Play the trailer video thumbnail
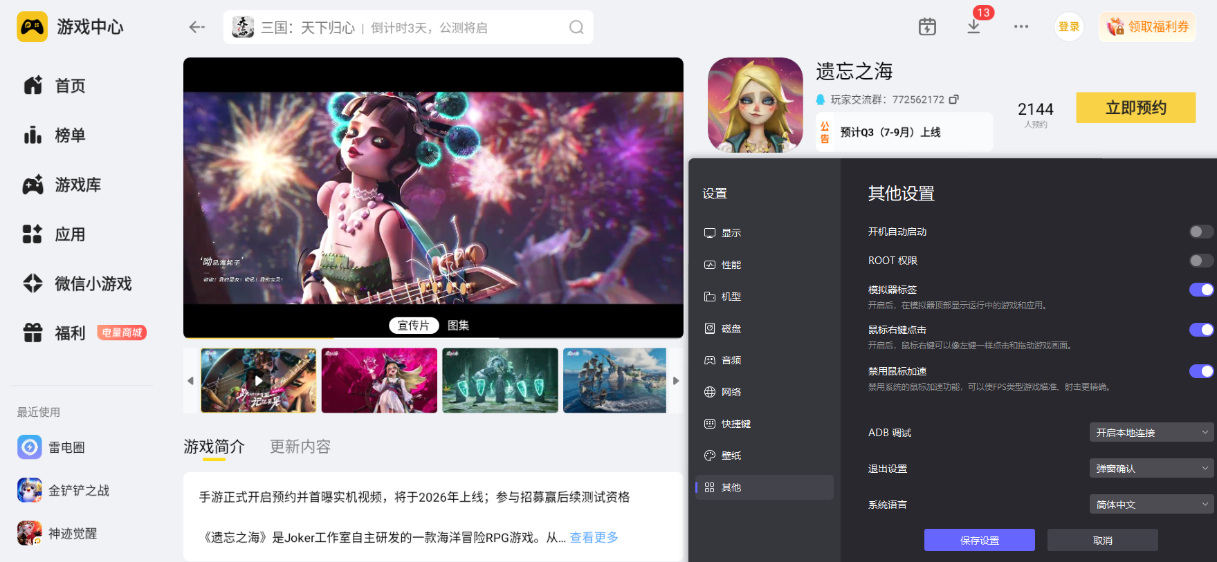This screenshot has width=1217, height=562. point(258,380)
